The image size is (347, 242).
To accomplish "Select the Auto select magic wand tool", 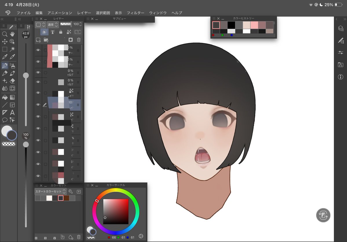I will 12,49.
